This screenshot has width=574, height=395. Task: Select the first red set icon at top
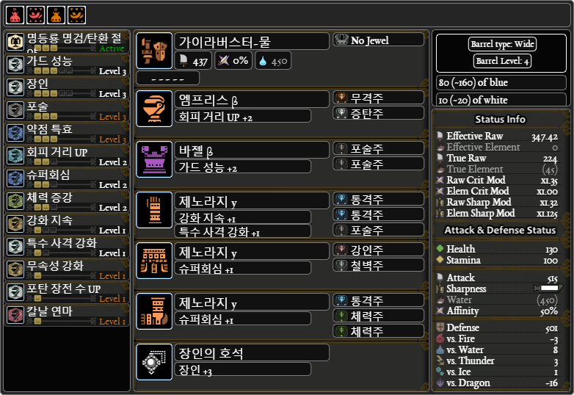coord(15,15)
